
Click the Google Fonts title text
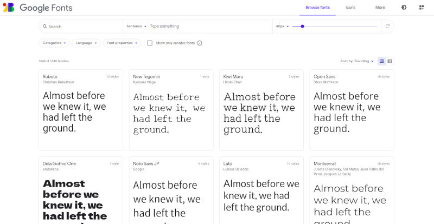[46, 8]
